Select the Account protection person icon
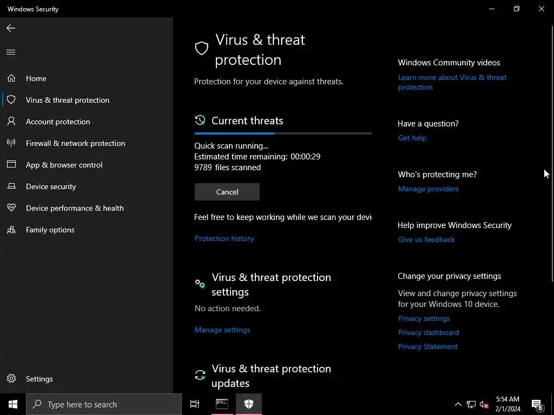The image size is (554, 415). point(11,122)
